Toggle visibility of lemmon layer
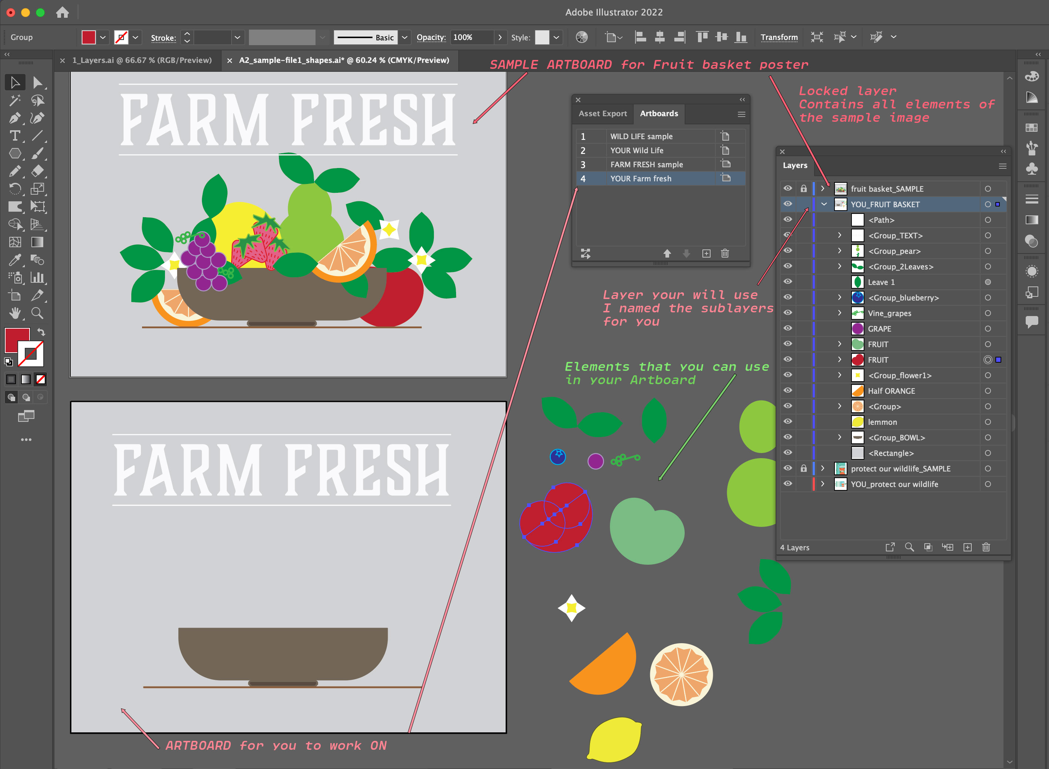This screenshot has width=1049, height=769. (x=787, y=422)
